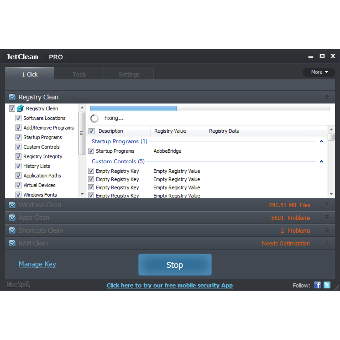
Task: Expand the Apps Clean section
Action: coord(327,217)
